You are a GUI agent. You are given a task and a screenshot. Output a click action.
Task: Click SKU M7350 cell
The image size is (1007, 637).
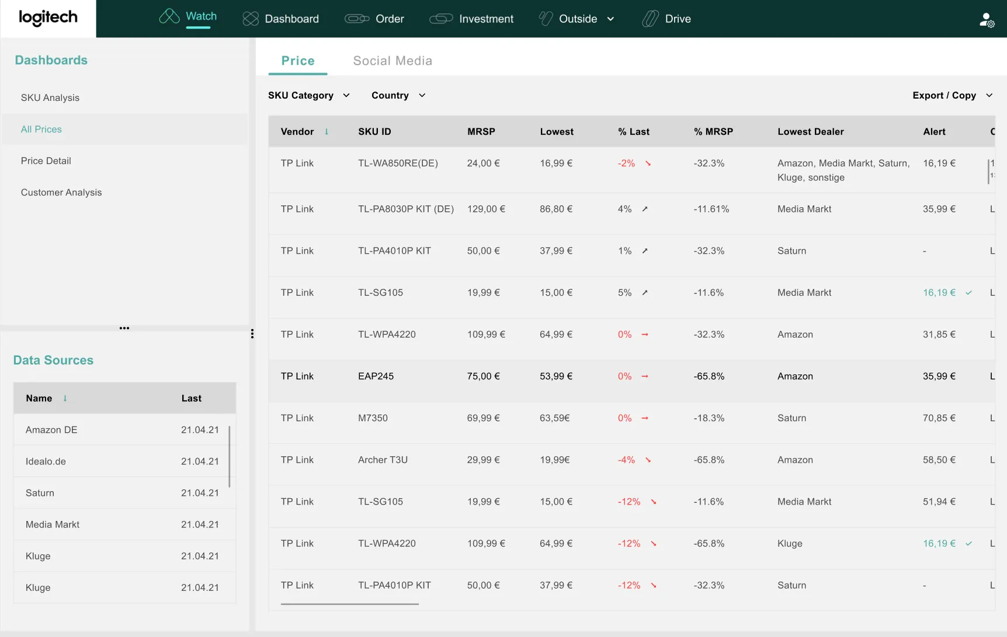coord(373,418)
